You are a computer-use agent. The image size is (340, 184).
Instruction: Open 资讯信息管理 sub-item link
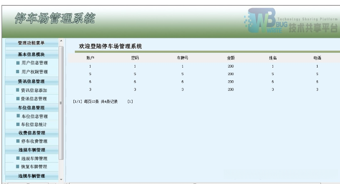pyautogui.click(x=34, y=99)
